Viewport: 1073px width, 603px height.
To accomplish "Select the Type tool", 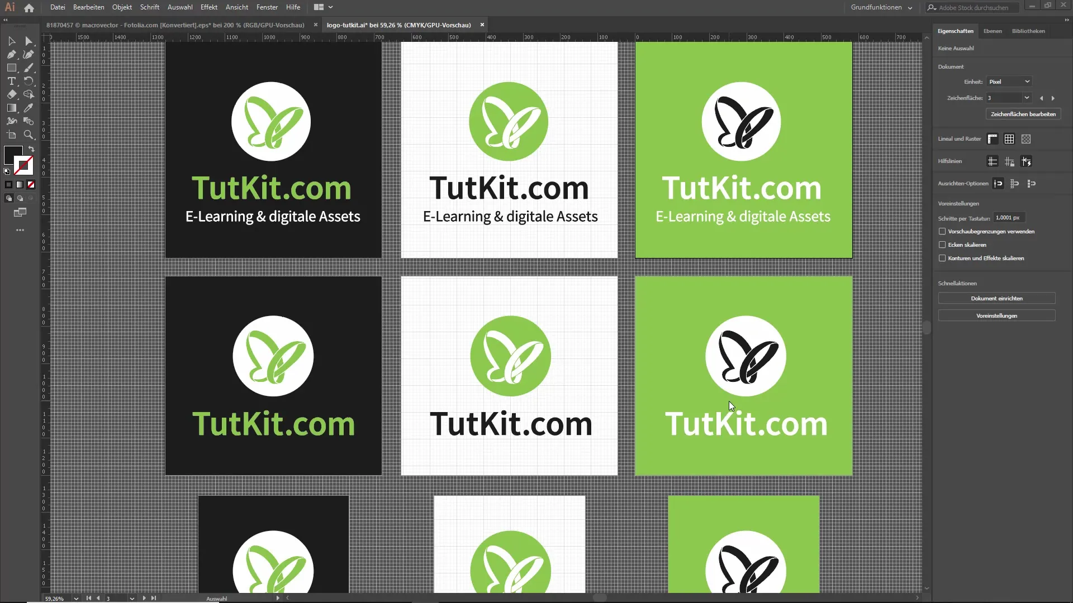I will pos(11,81).
